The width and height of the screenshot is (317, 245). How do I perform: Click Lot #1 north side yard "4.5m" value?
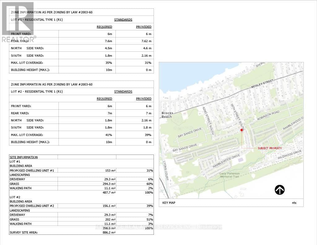(108, 48)
